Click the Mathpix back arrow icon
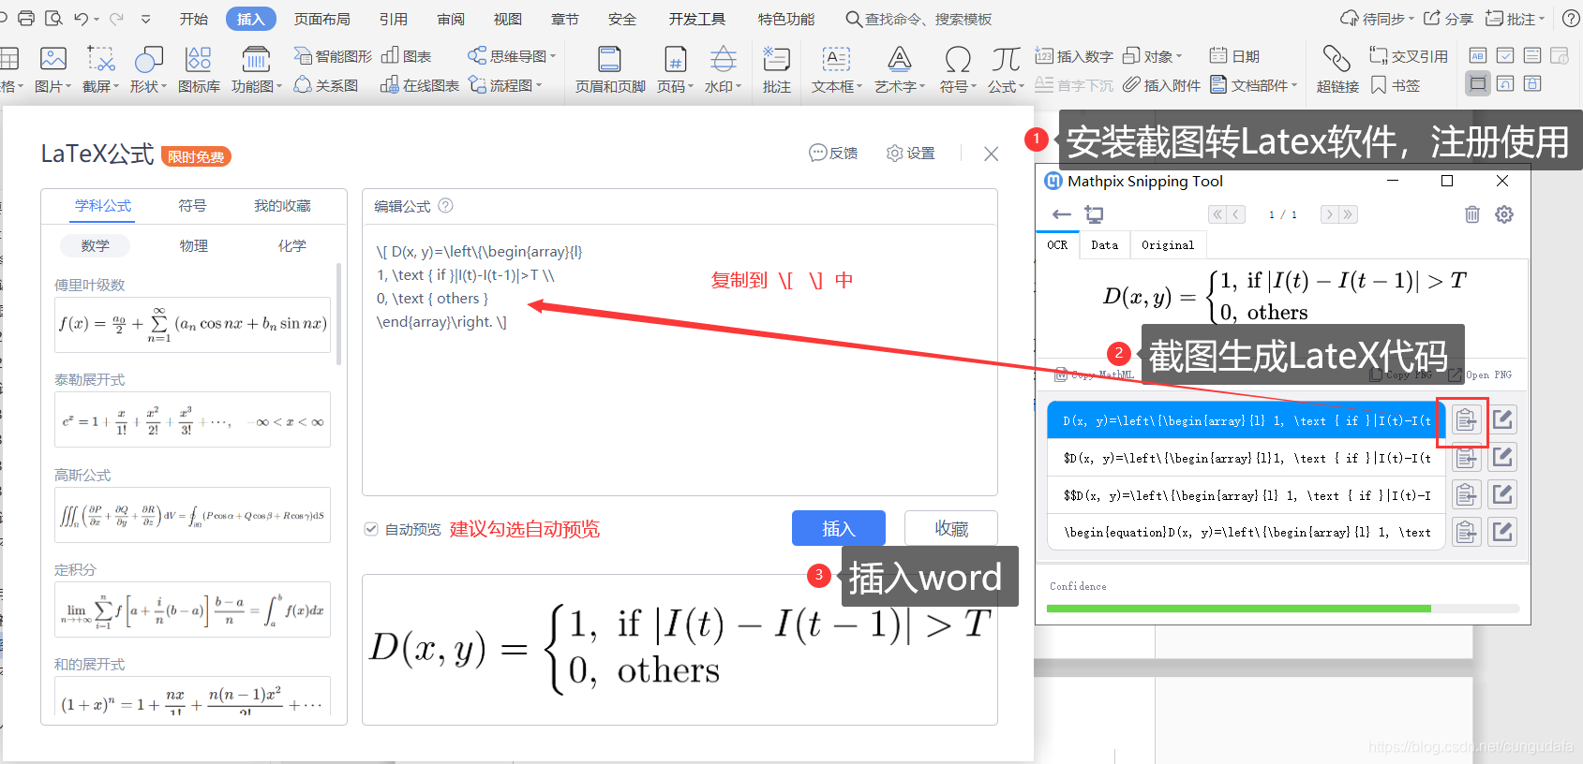 coord(1061,214)
